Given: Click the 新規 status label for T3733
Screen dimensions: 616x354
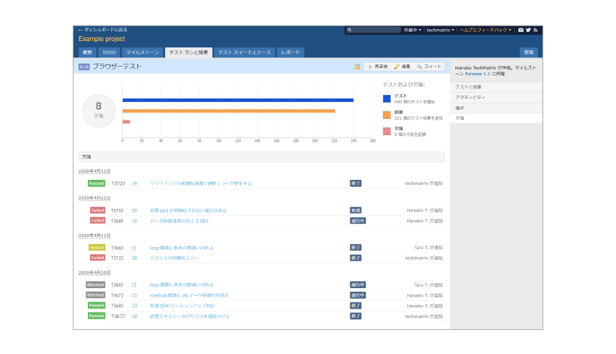Looking at the screenshot, I should pyautogui.click(x=355, y=210).
